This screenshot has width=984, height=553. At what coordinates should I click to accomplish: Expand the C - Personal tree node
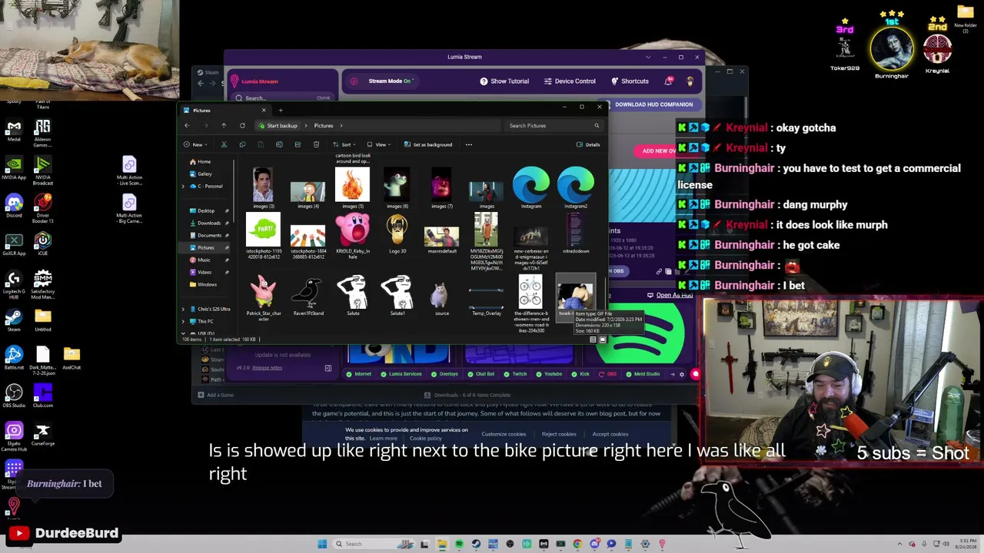click(x=183, y=186)
